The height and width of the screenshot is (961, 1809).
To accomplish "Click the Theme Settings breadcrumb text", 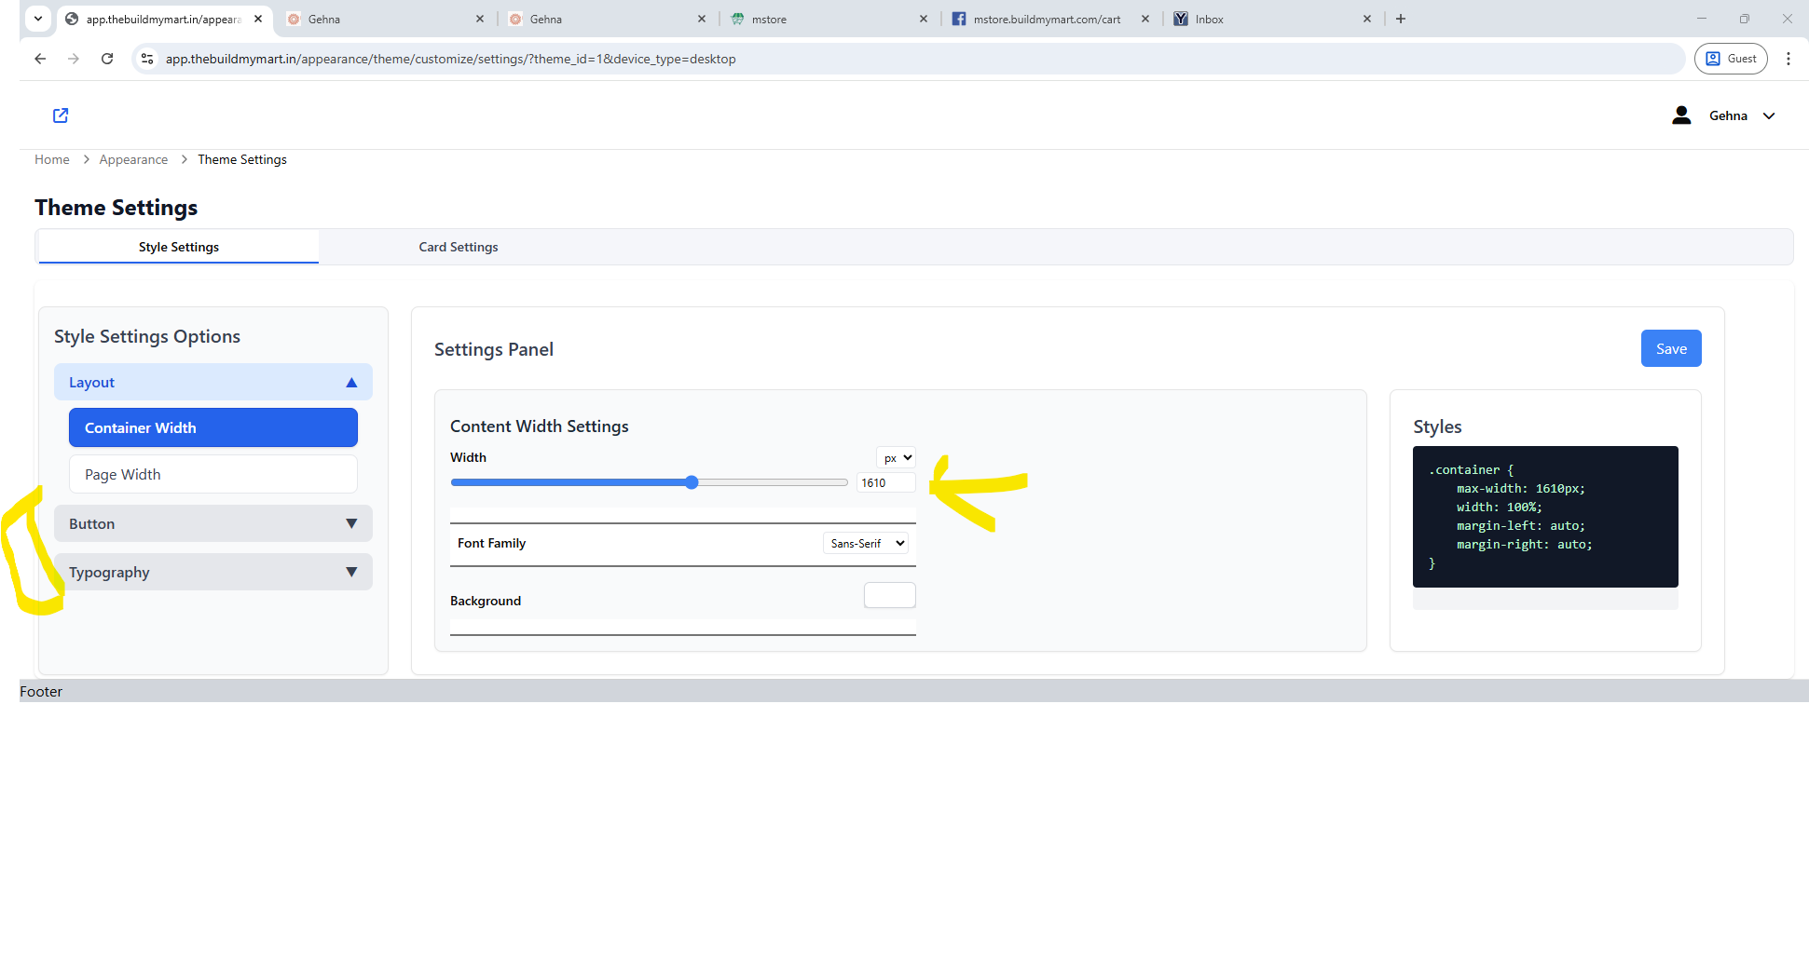I will 242,160.
